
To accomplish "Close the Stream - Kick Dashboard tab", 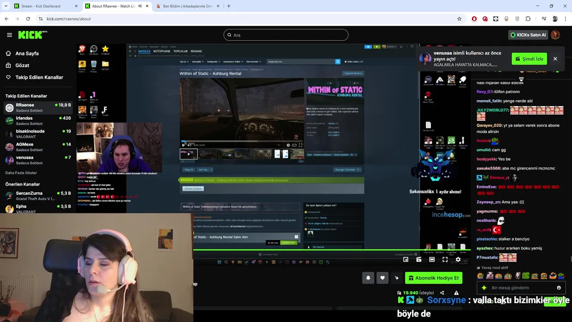I will (x=76, y=6).
